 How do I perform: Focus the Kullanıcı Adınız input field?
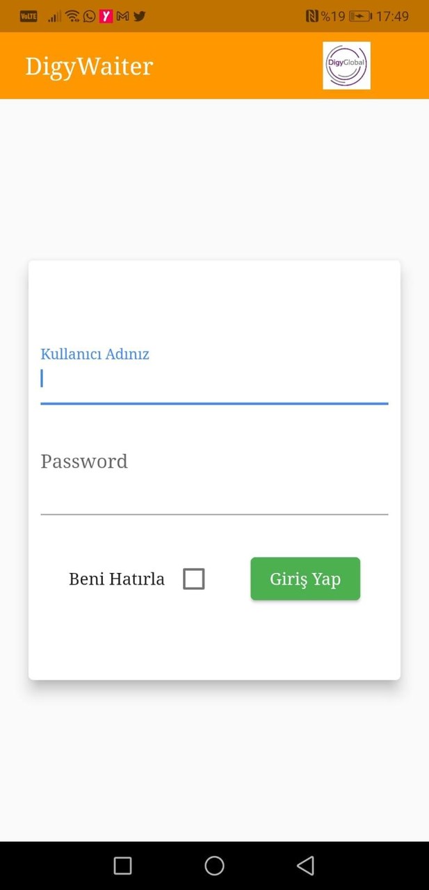point(214,380)
